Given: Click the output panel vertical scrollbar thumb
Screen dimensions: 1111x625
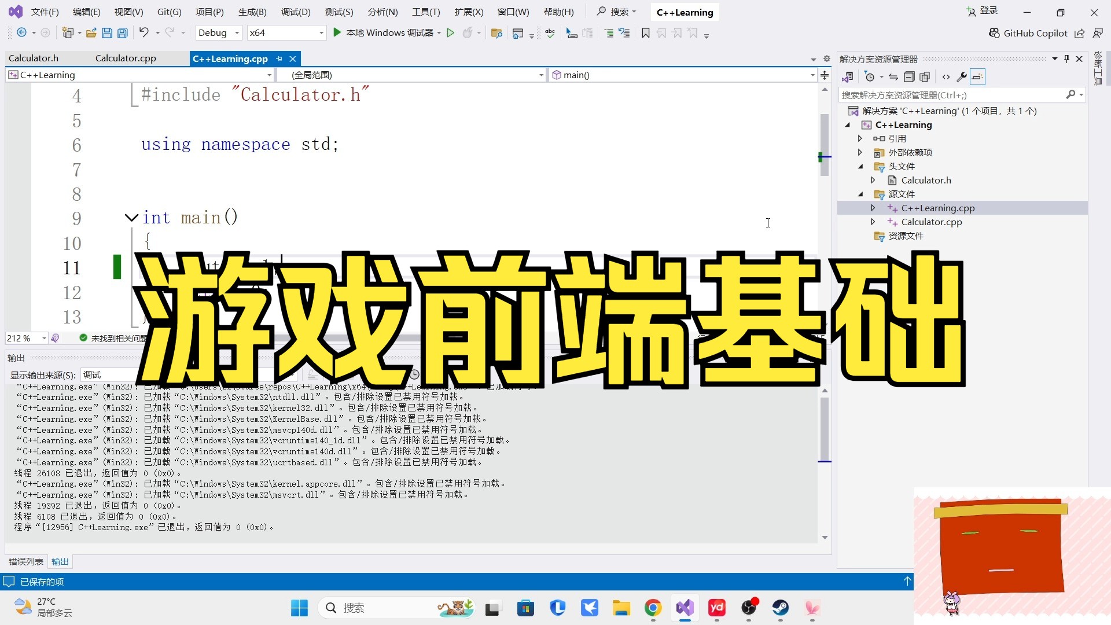Looking at the screenshot, I should (825, 429).
